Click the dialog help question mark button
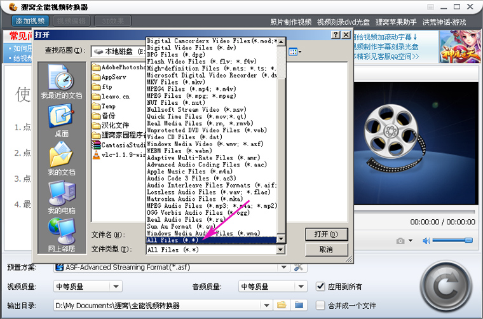 click(x=336, y=35)
